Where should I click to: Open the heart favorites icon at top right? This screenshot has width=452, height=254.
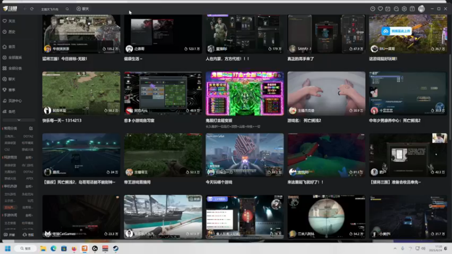[x=380, y=9]
